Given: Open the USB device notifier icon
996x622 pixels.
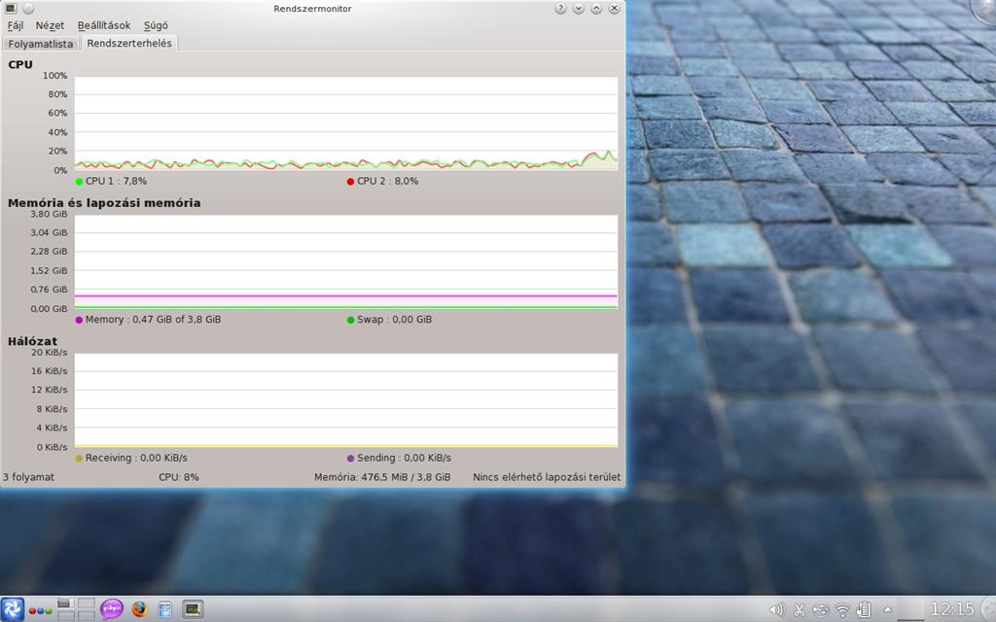Looking at the screenshot, I should click(821, 610).
